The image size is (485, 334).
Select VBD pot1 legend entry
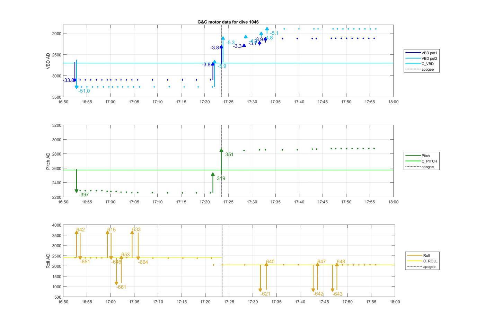coord(421,53)
